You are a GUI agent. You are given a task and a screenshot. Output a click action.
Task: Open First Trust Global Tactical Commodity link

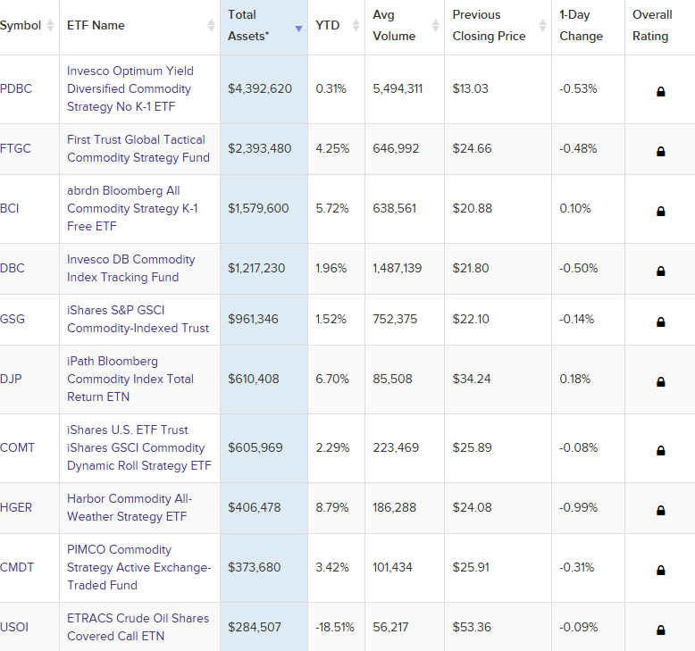tap(138, 148)
